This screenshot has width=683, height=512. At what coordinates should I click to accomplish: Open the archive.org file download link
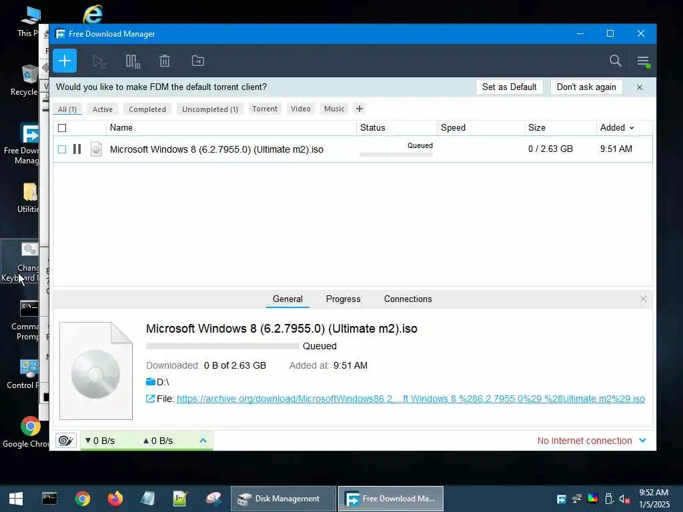411,399
